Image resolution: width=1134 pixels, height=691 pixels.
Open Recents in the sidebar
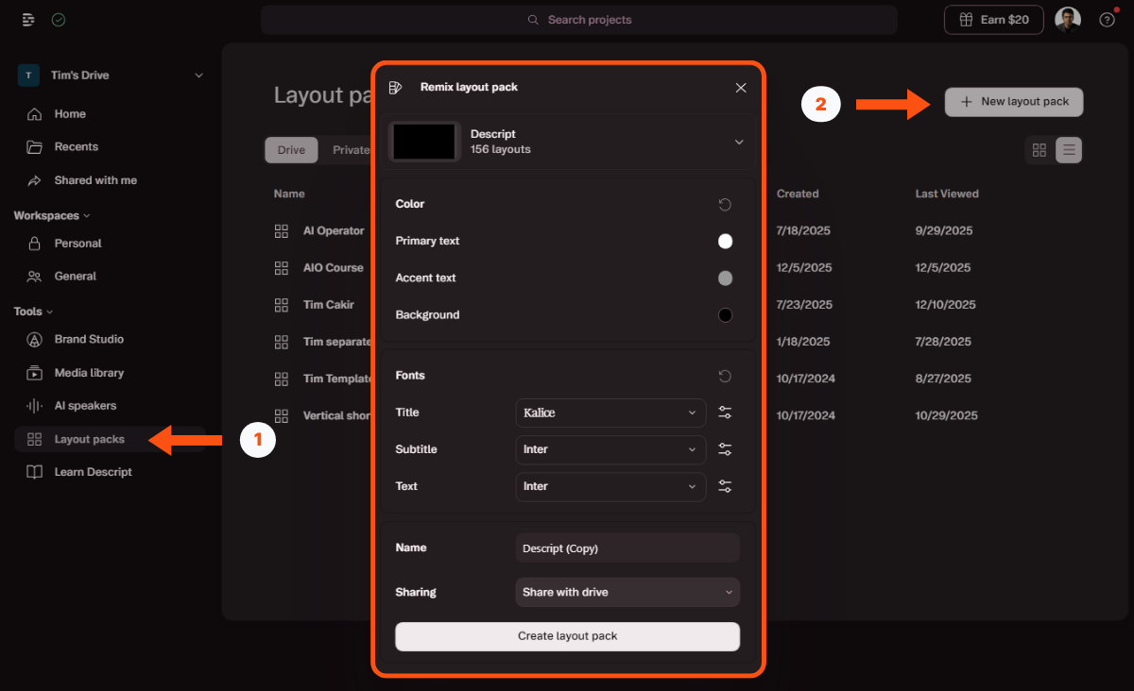click(76, 147)
